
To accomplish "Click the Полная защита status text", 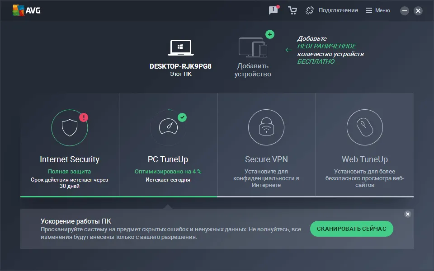I will click(70, 172).
